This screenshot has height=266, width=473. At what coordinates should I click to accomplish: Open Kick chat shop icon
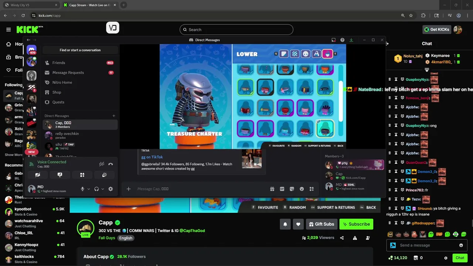416,258
